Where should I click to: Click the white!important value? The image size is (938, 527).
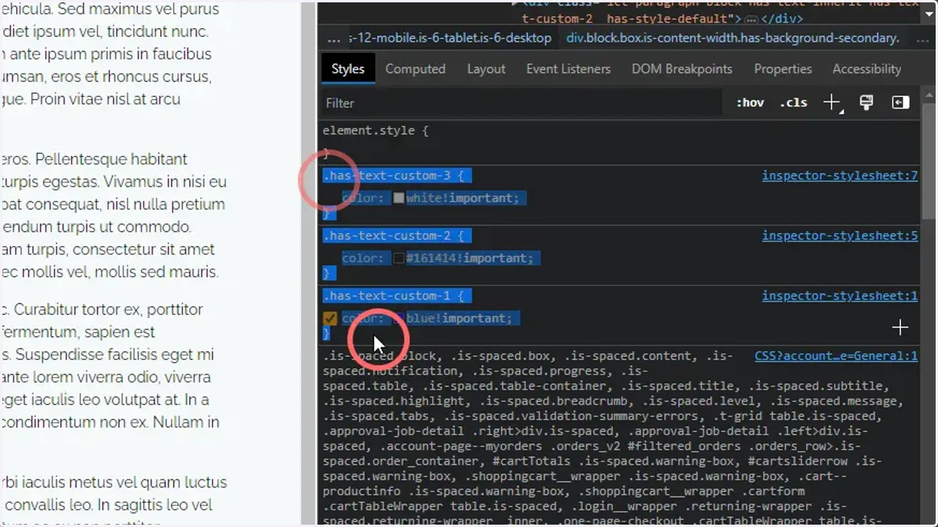point(462,198)
